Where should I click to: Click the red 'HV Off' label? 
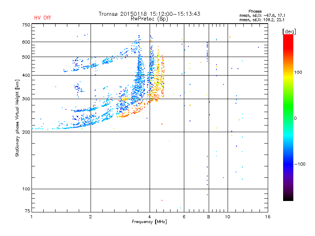tap(43, 18)
